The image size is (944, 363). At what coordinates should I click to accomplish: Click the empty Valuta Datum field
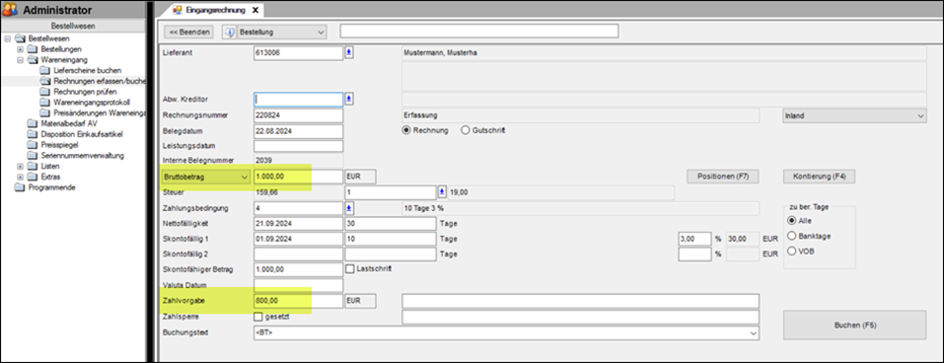pyautogui.click(x=299, y=285)
